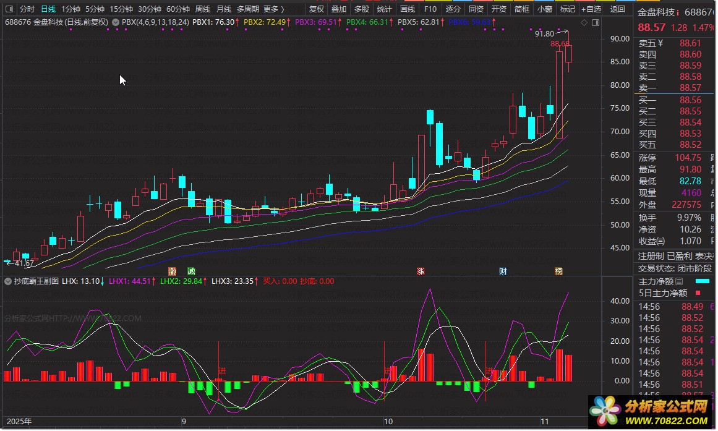Click the 叠加 overlay button

[339, 9]
